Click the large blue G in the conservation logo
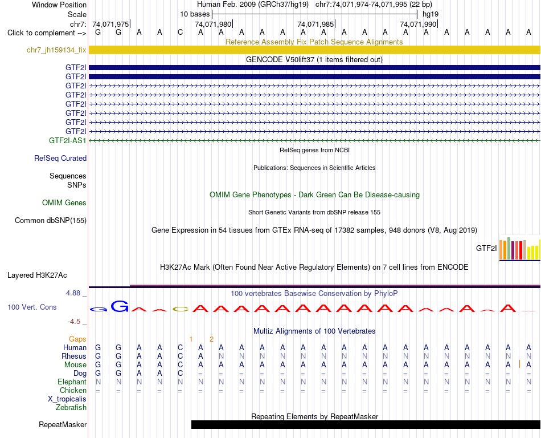 click(x=120, y=306)
